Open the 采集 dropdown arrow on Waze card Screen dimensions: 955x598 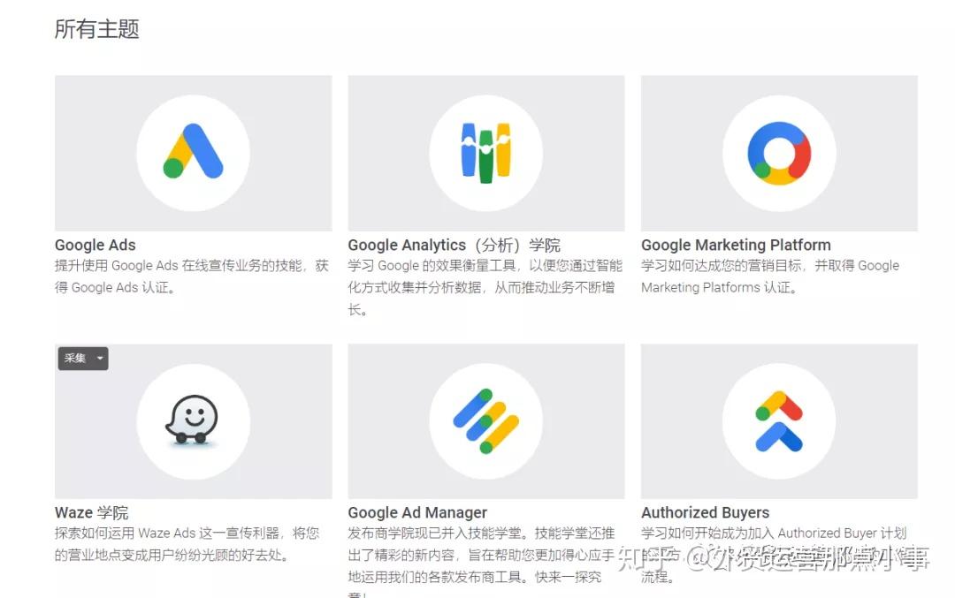(100, 359)
